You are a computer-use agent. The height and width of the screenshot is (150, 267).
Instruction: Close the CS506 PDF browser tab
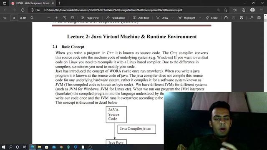tap(53, 3)
